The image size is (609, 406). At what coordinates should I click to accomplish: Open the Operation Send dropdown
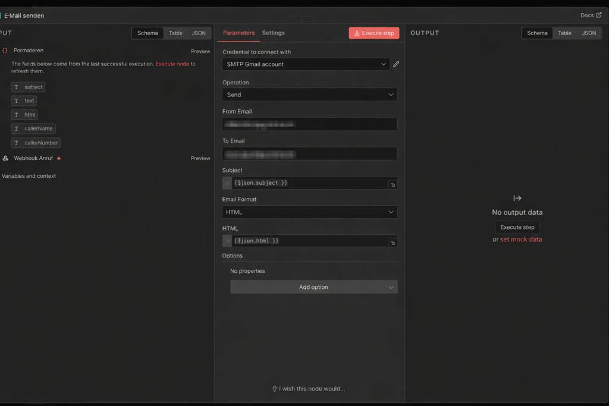[x=309, y=95]
